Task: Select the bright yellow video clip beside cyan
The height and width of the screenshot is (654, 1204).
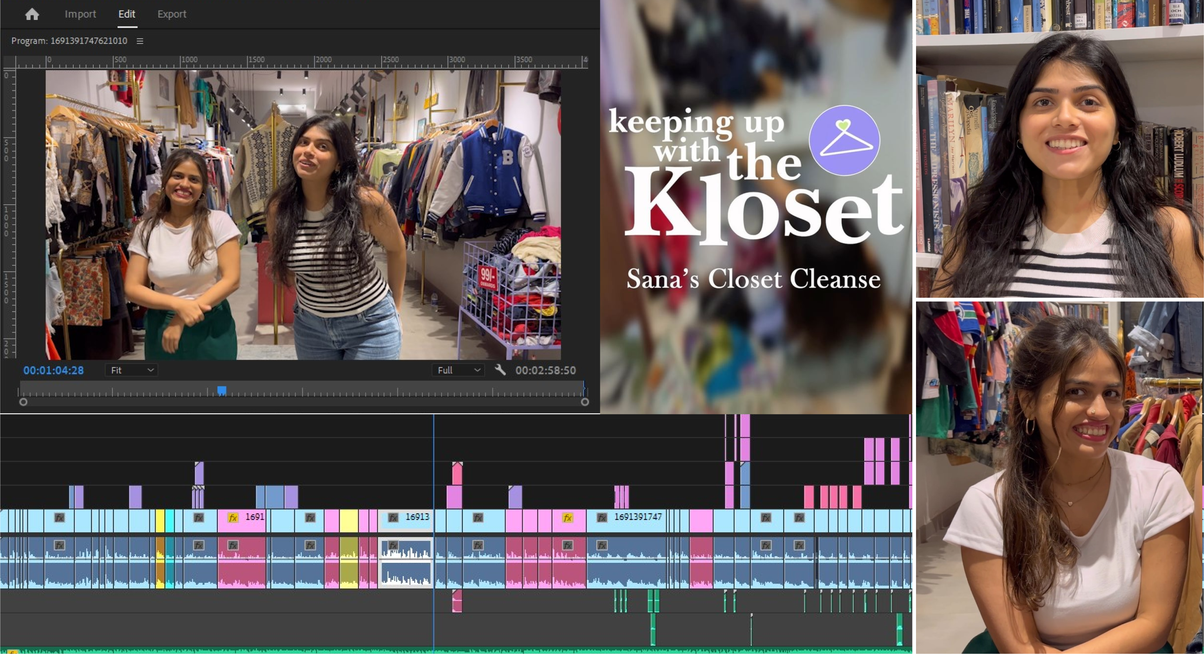Action: [x=160, y=521]
